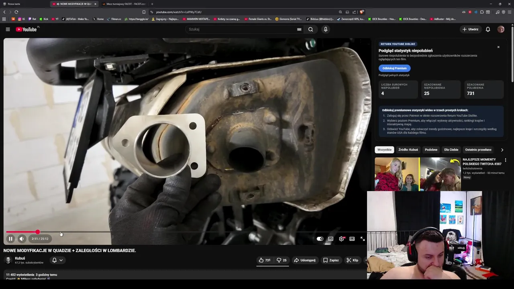Save the video with Zapisz
514x289 pixels.
pyautogui.click(x=331, y=260)
